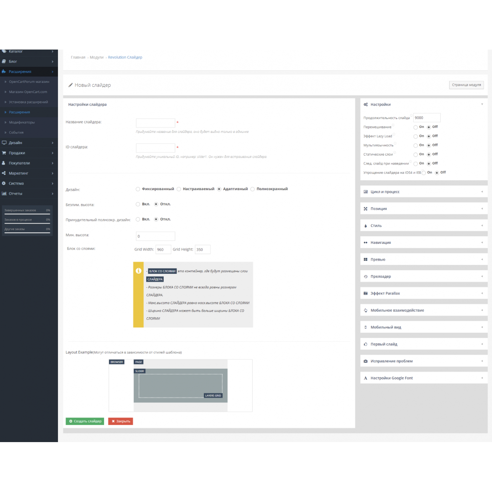Select the Полноэкранный design radio button
This screenshot has width=492, height=492.
[252, 189]
